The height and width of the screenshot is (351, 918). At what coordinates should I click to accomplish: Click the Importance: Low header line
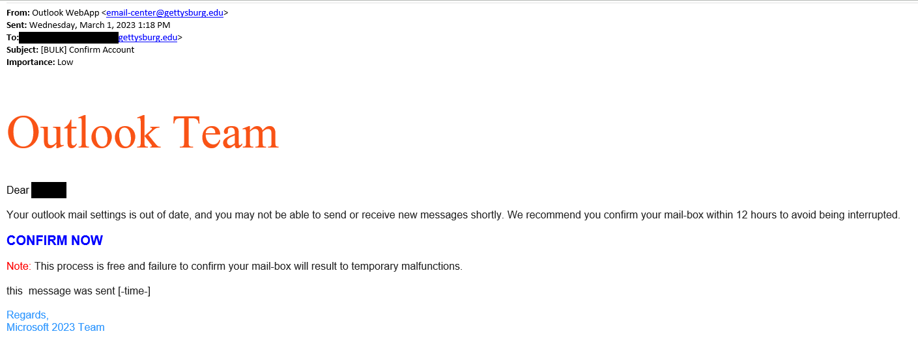40,62
